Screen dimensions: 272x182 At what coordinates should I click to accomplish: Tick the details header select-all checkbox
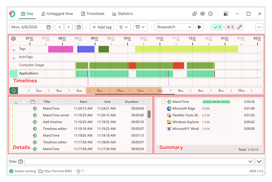[x=24, y=102]
